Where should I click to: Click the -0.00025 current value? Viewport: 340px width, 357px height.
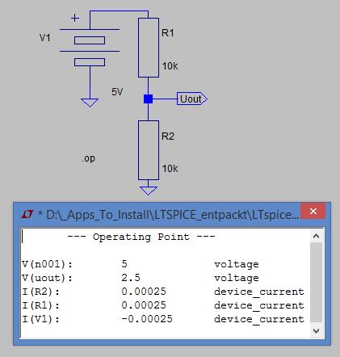click(147, 319)
